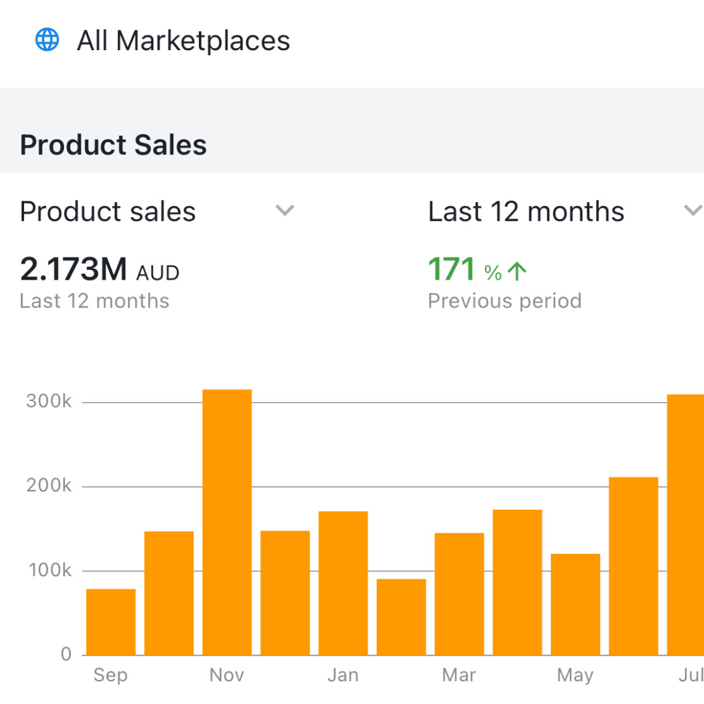Select the 171% previous period change
This screenshot has width=704, height=704.
click(x=466, y=270)
